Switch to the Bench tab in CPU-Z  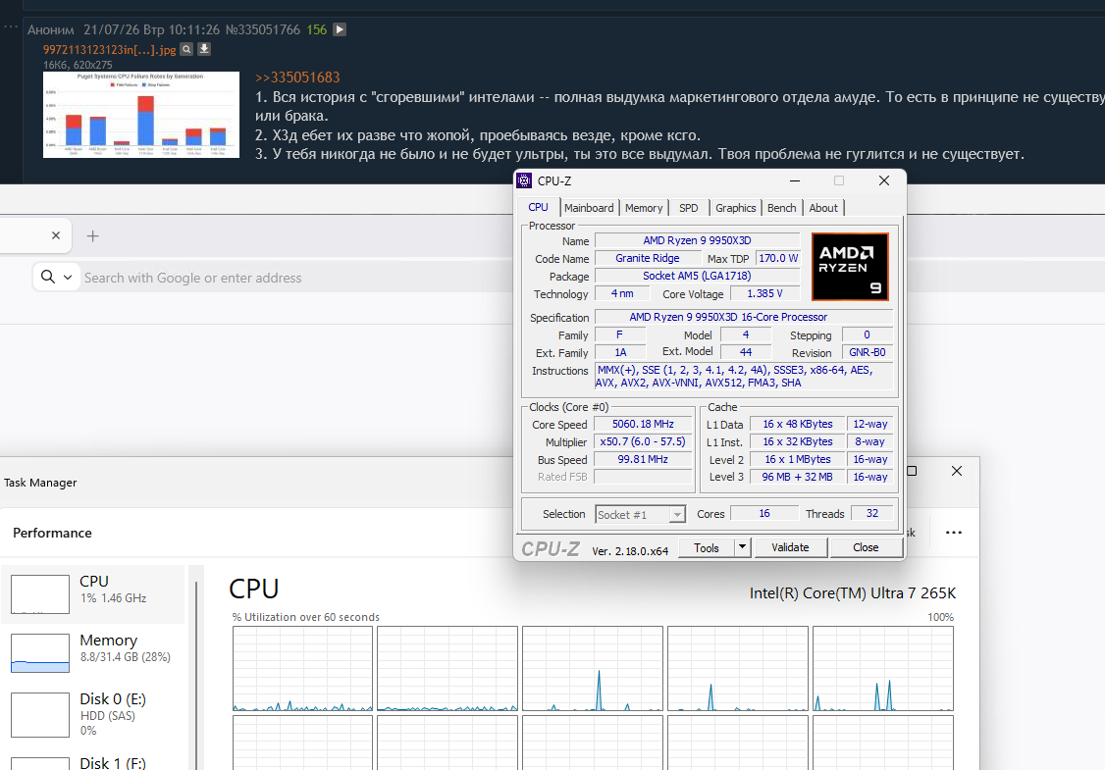[781, 208]
